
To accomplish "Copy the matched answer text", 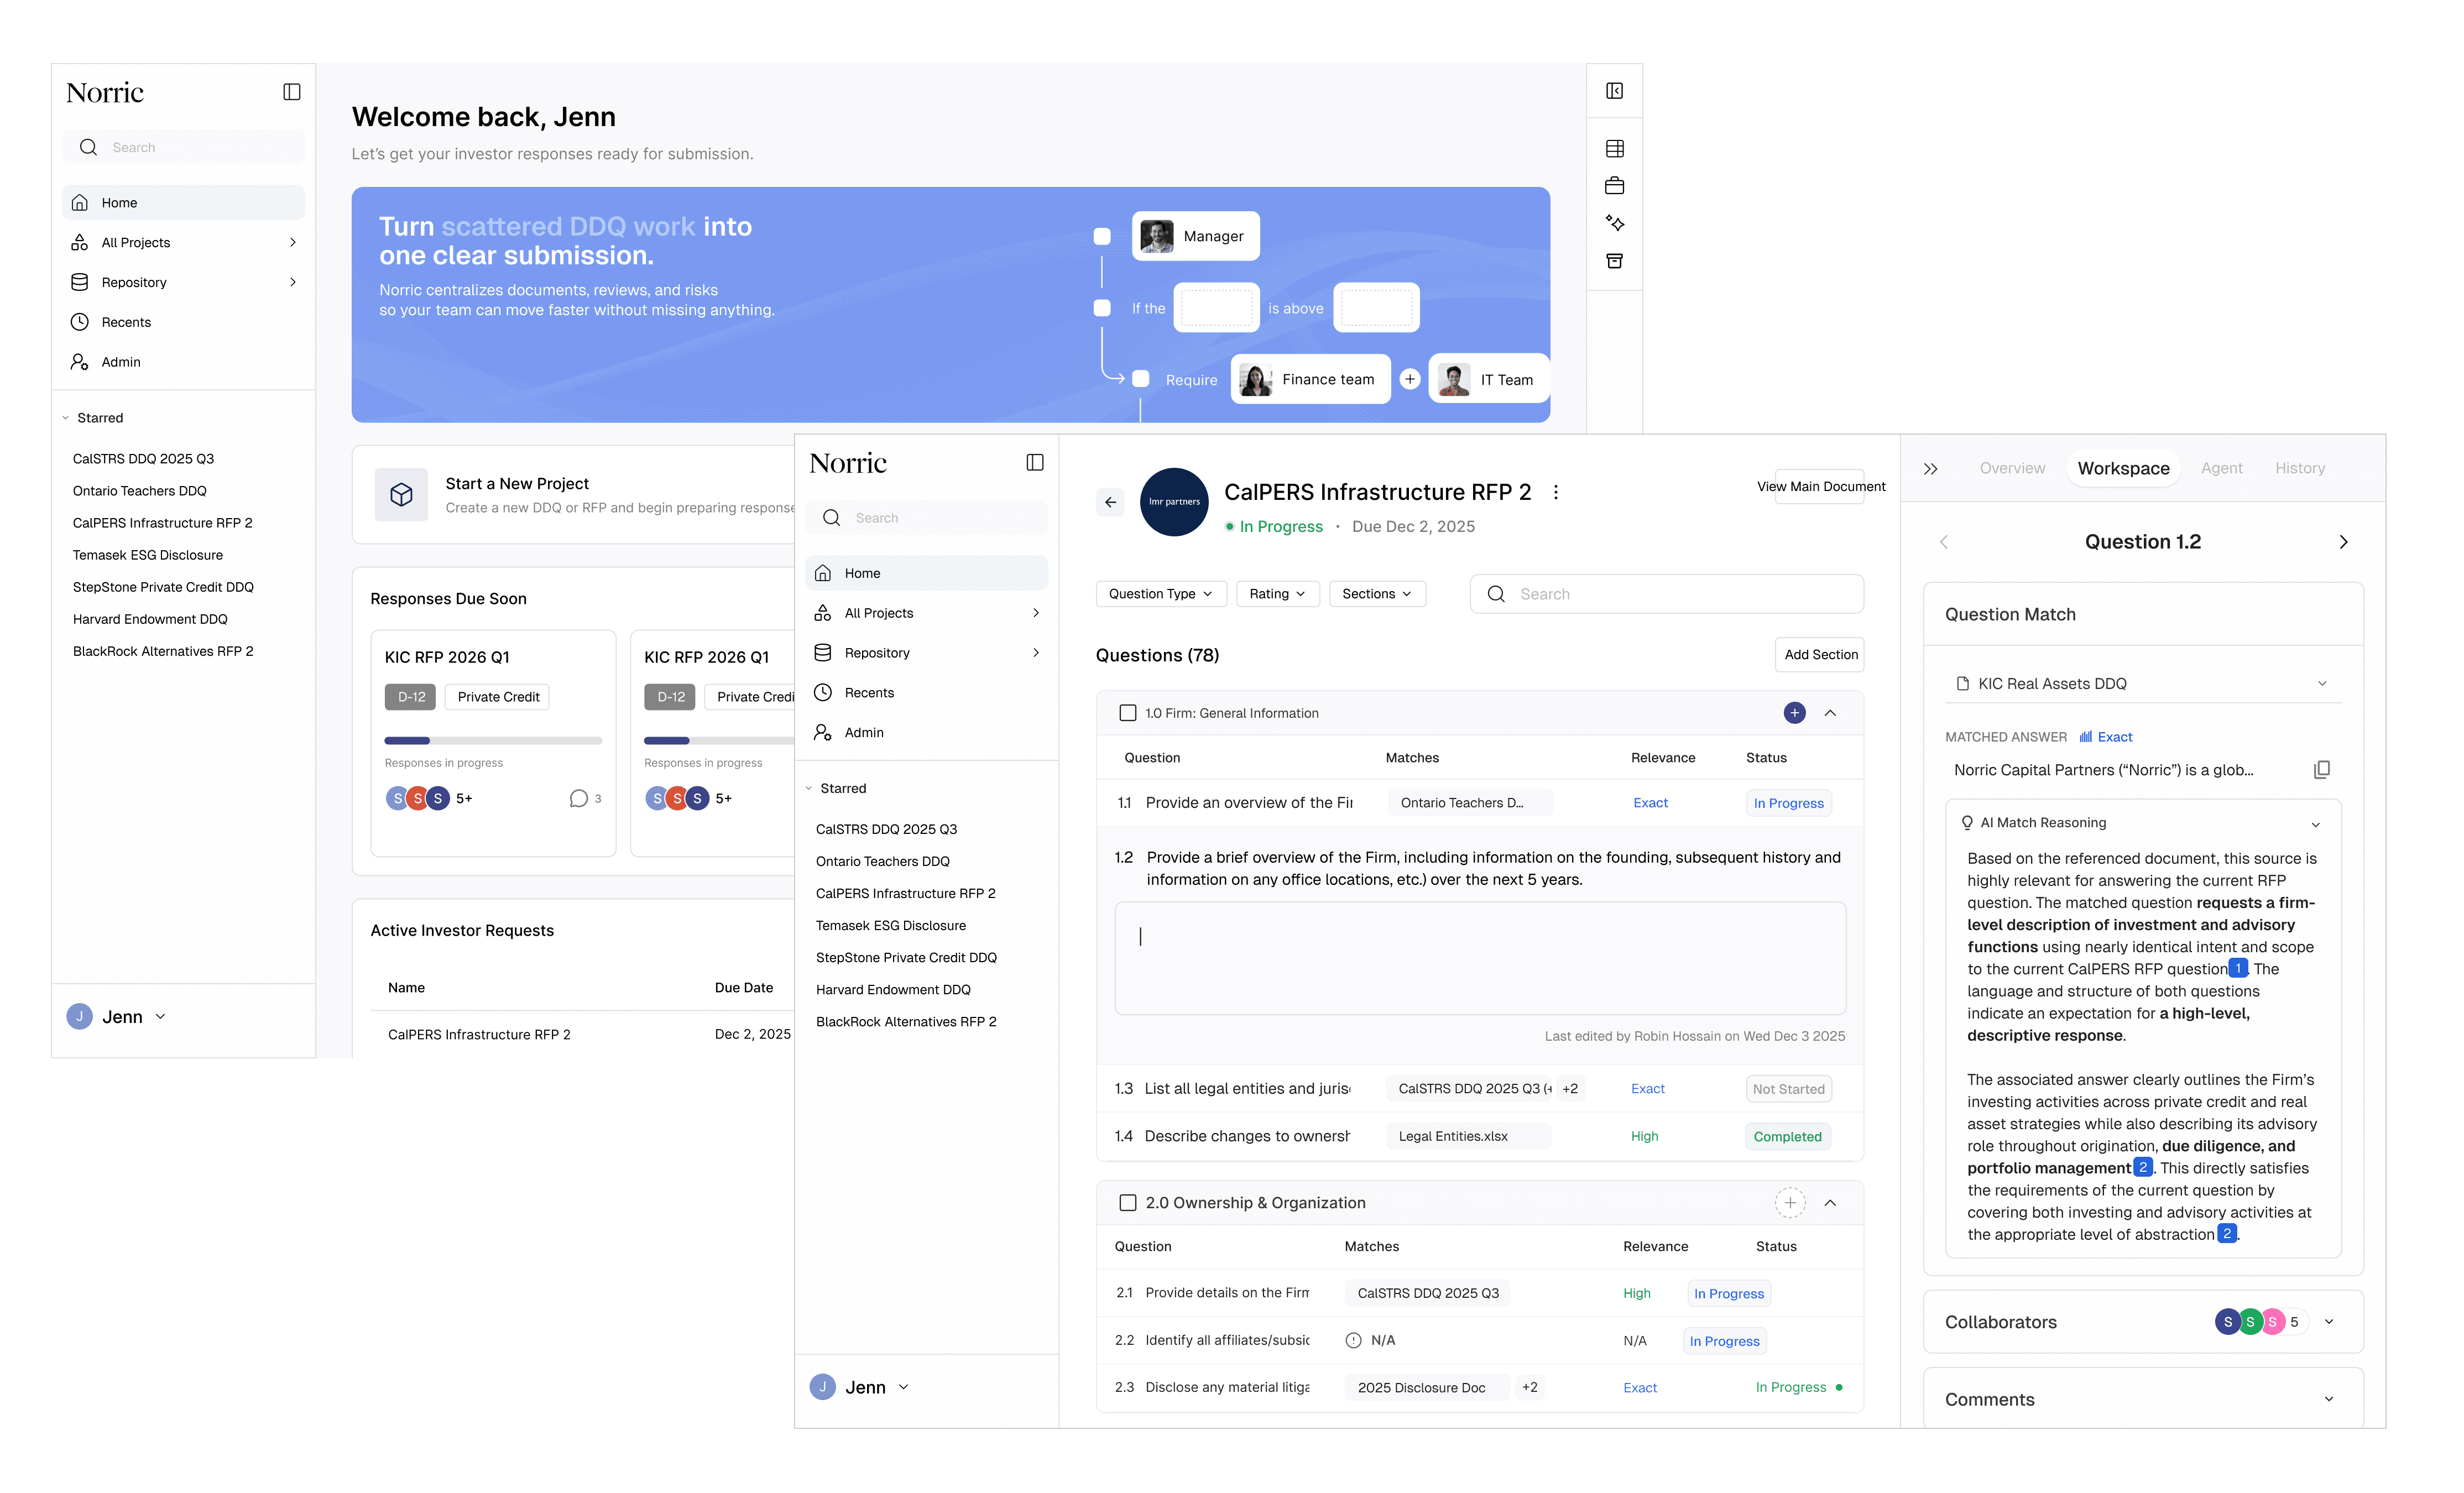I will pyautogui.click(x=2321, y=770).
